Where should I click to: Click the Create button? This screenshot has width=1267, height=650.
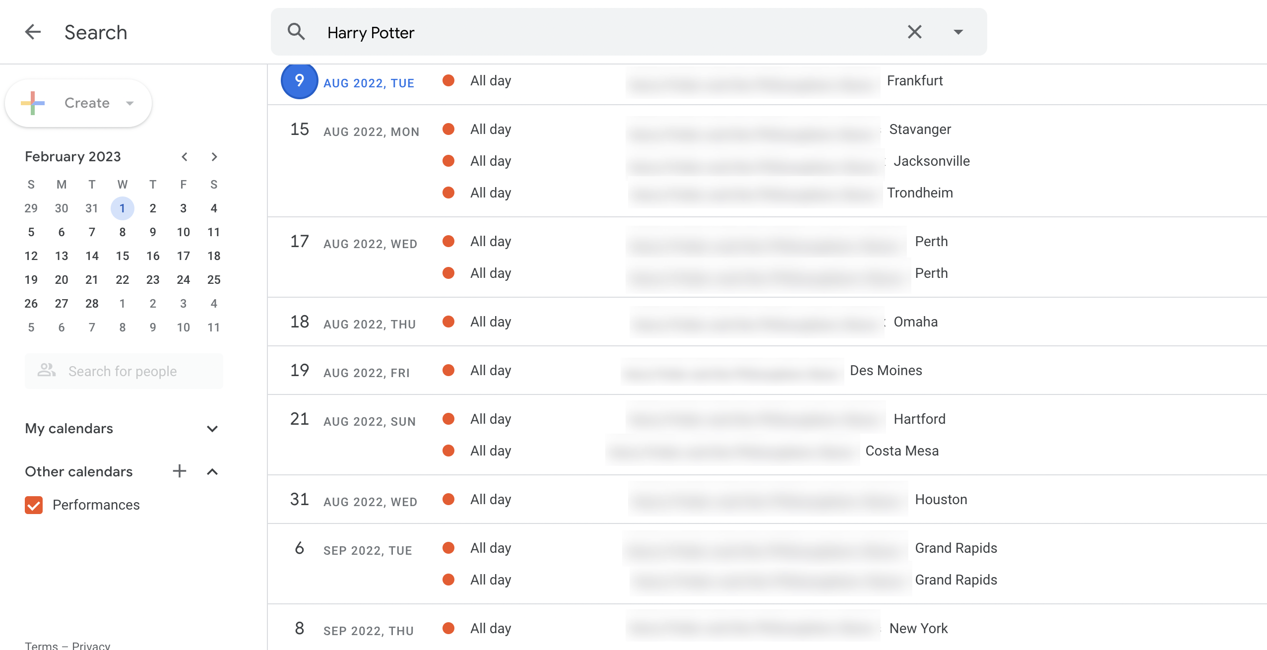pos(78,103)
